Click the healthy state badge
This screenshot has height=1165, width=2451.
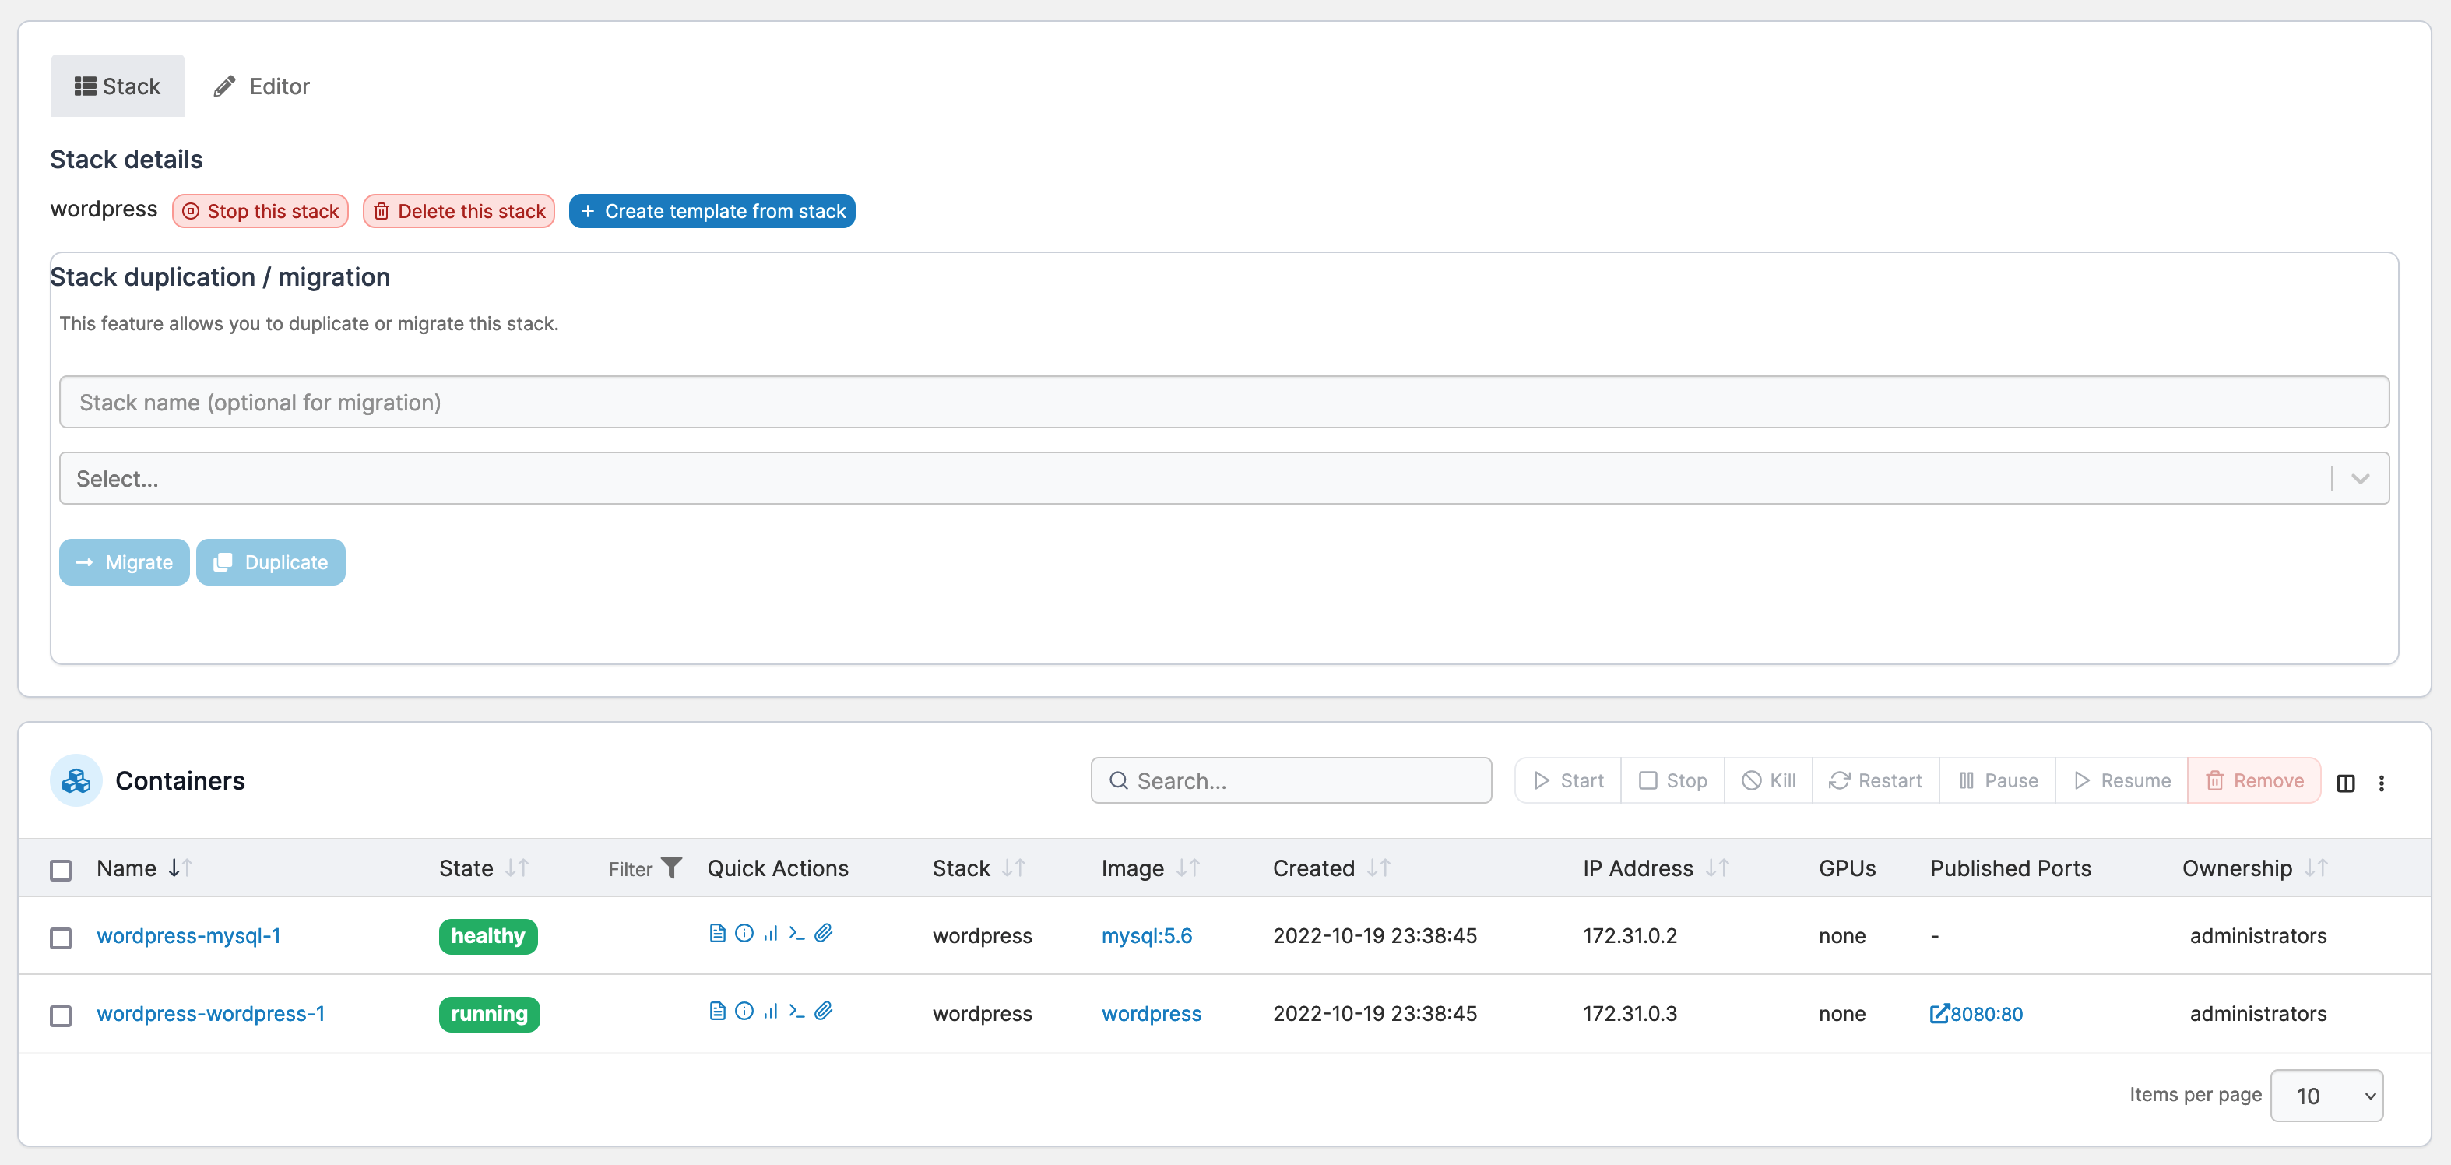click(488, 935)
